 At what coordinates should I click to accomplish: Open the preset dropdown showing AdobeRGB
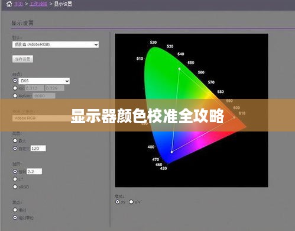pos(56,44)
